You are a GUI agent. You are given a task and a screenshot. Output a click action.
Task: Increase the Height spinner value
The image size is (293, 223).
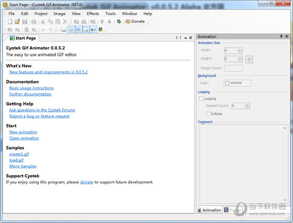pyautogui.click(x=240, y=57)
